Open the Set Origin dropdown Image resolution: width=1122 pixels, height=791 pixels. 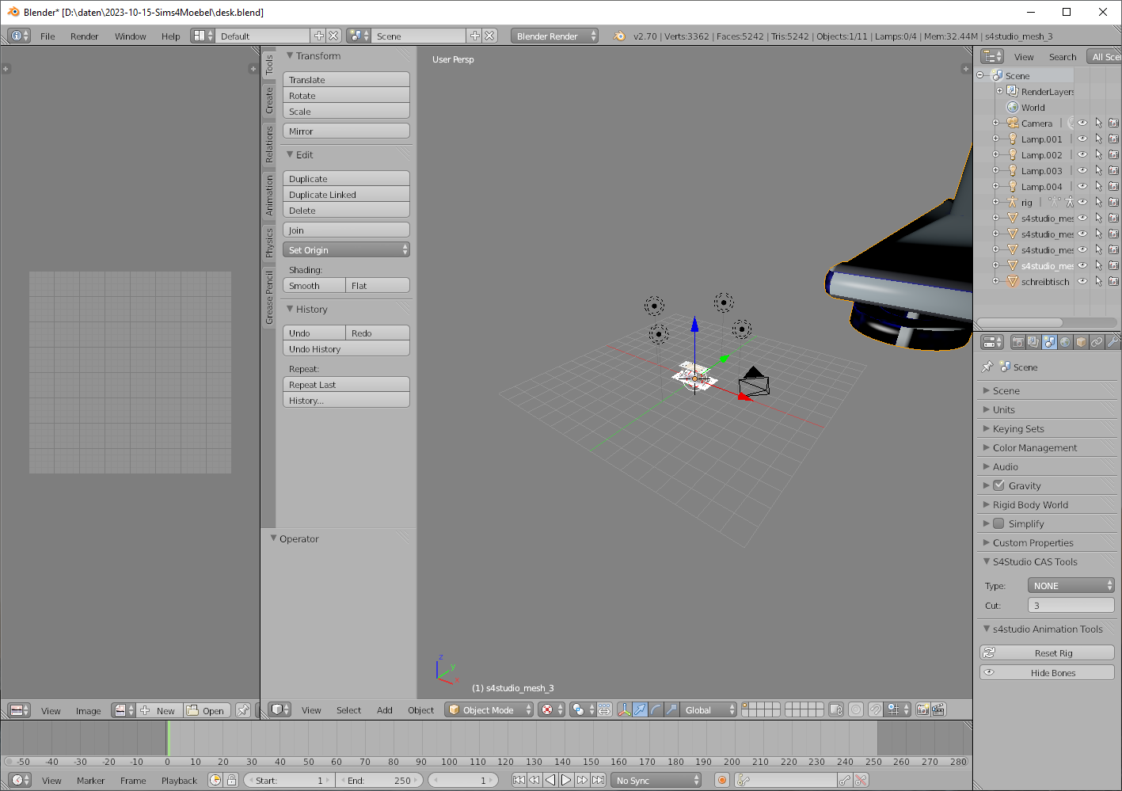(x=346, y=250)
